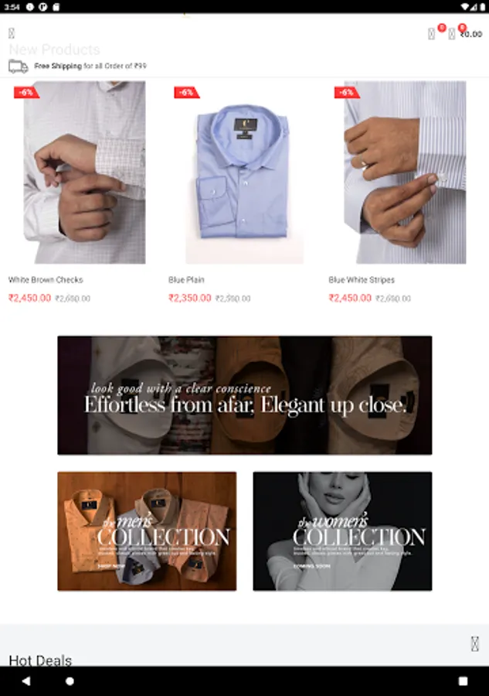Viewport: 489px width, 696px height.
Task: Open the Blue Plain shirt image
Action: (x=244, y=172)
